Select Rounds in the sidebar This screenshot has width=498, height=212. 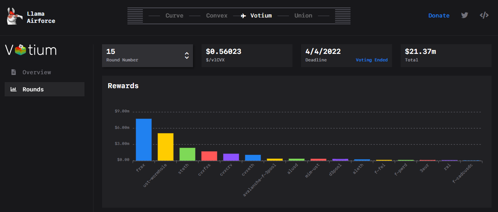[x=33, y=89]
